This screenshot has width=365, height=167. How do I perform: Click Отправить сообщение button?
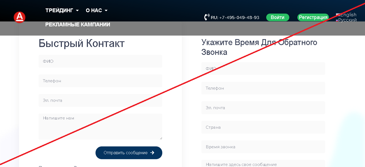pyautogui.click(x=129, y=153)
